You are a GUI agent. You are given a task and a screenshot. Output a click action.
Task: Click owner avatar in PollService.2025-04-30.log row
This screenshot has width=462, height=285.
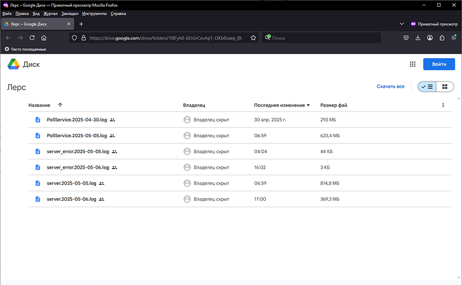(x=187, y=120)
